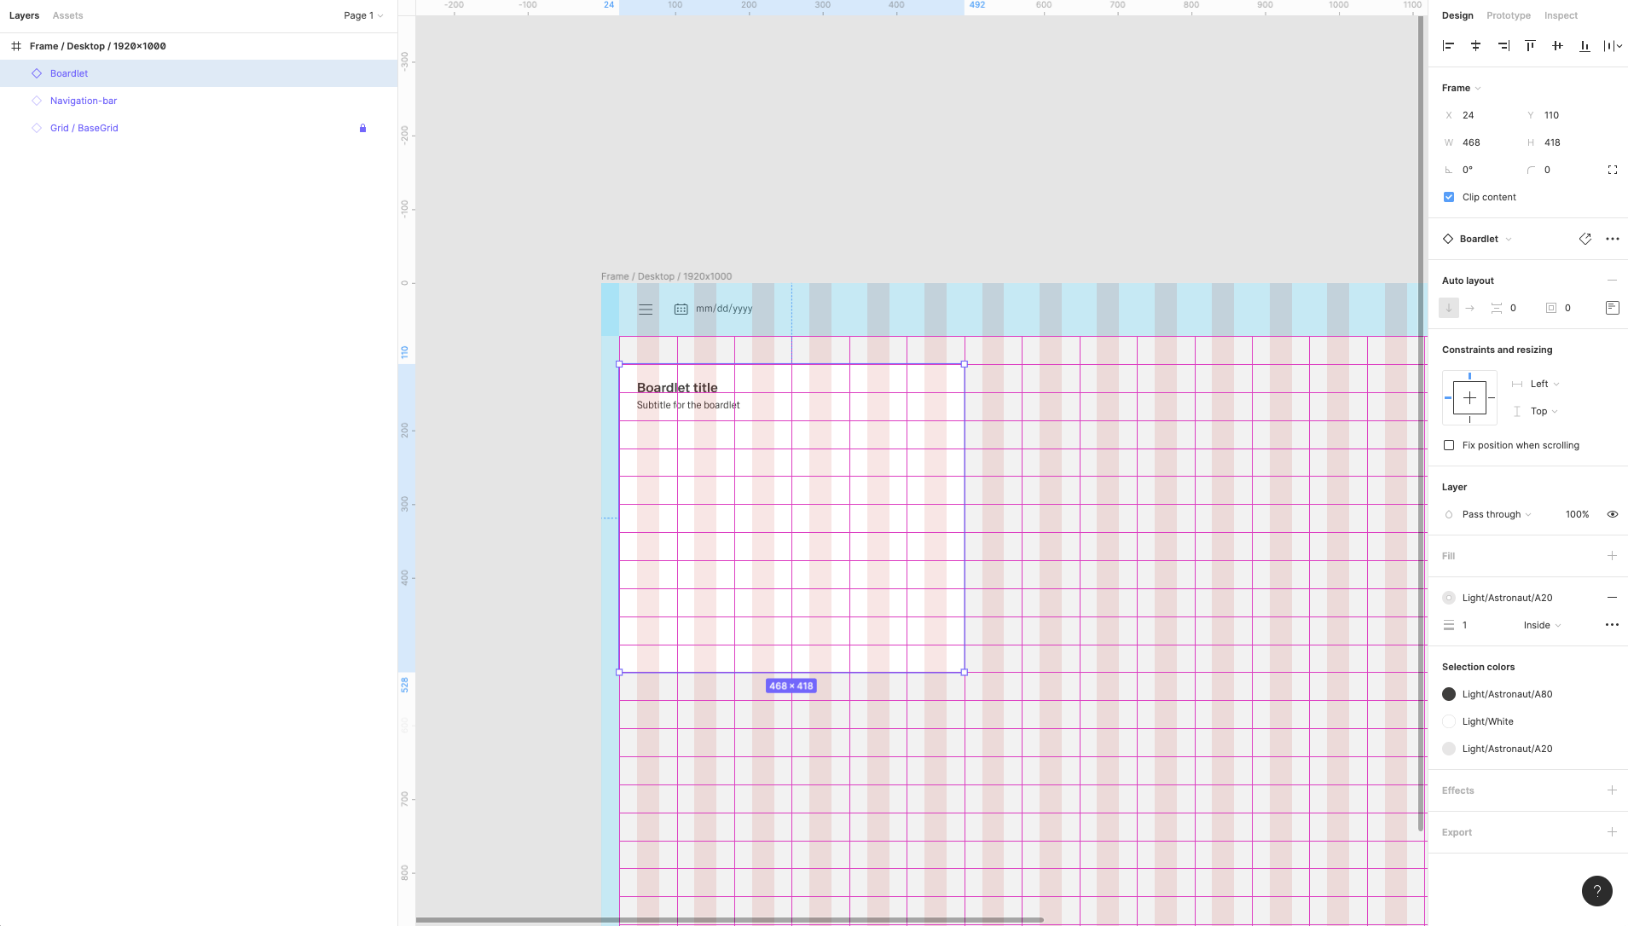Open the Pass through blend mode dropdown
This screenshot has width=1628, height=926.
pos(1496,514)
